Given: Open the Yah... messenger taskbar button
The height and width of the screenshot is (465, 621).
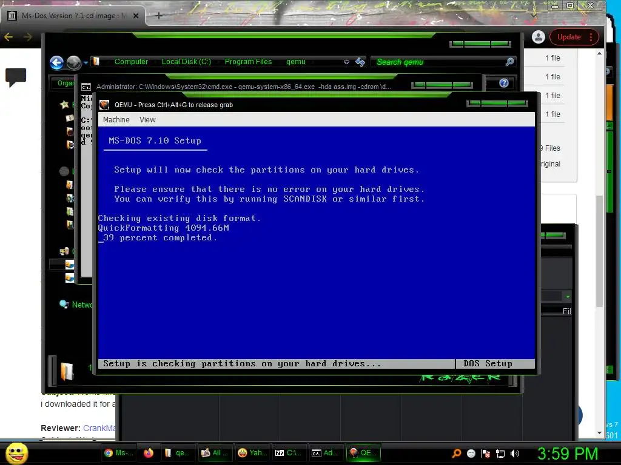Looking at the screenshot, I should pyautogui.click(x=252, y=453).
